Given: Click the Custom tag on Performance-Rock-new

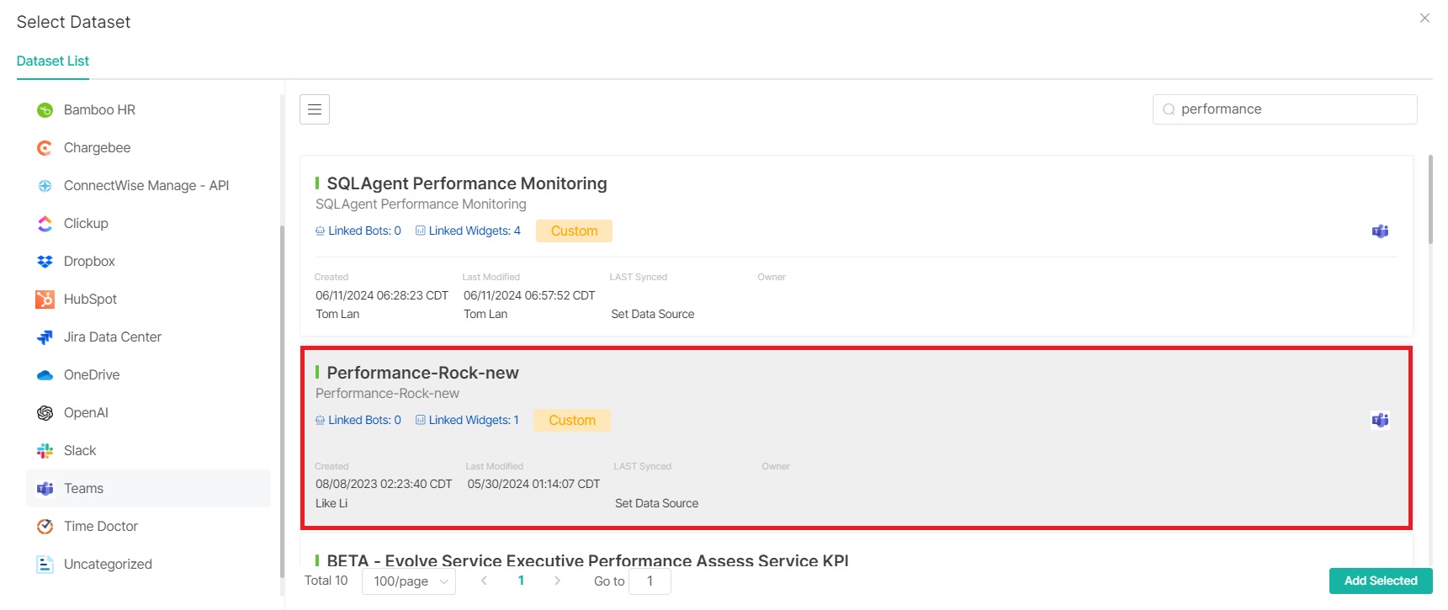Looking at the screenshot, I should click(x=572, y=421).
